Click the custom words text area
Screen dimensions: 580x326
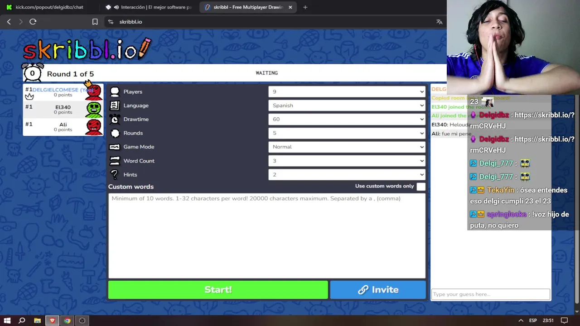(267, 235)
